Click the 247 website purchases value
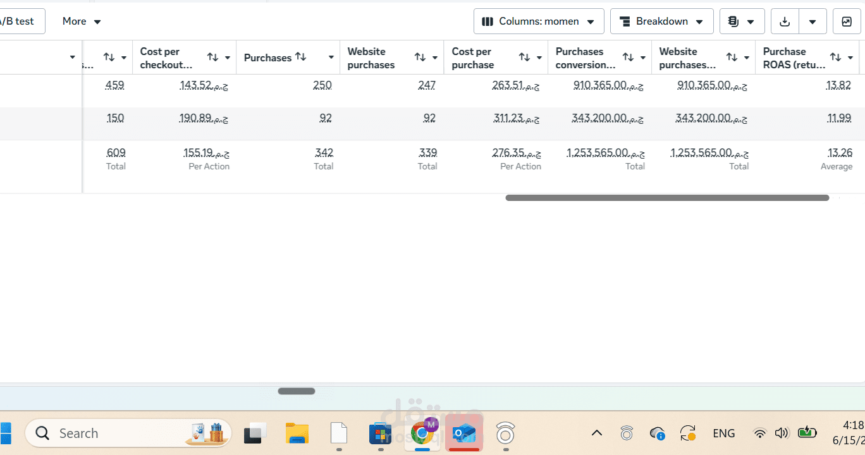 427,85
